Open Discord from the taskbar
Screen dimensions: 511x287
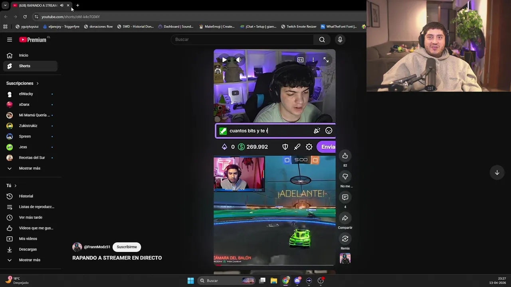pyautogui.click(x=297, y=281)
